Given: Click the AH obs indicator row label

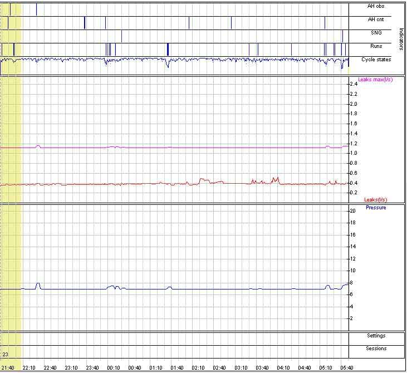Looking at the screenshot, I should pyautogui.click(x=376, y=6).
